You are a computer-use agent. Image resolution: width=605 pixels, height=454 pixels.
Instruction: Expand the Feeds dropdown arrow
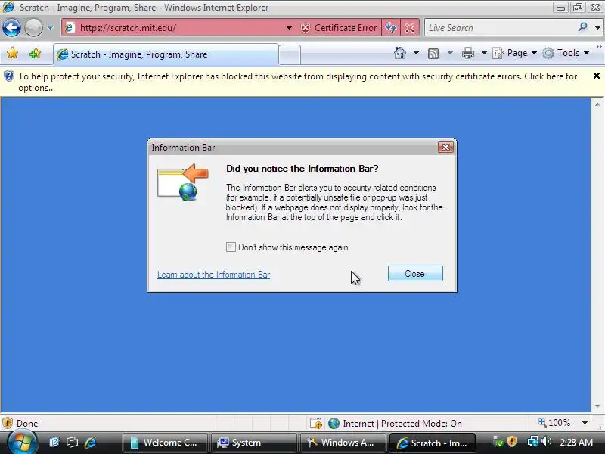coord(450,53)
